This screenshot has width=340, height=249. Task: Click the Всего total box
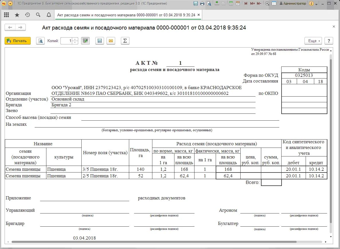pyautogui.click(x=271, y=183)
